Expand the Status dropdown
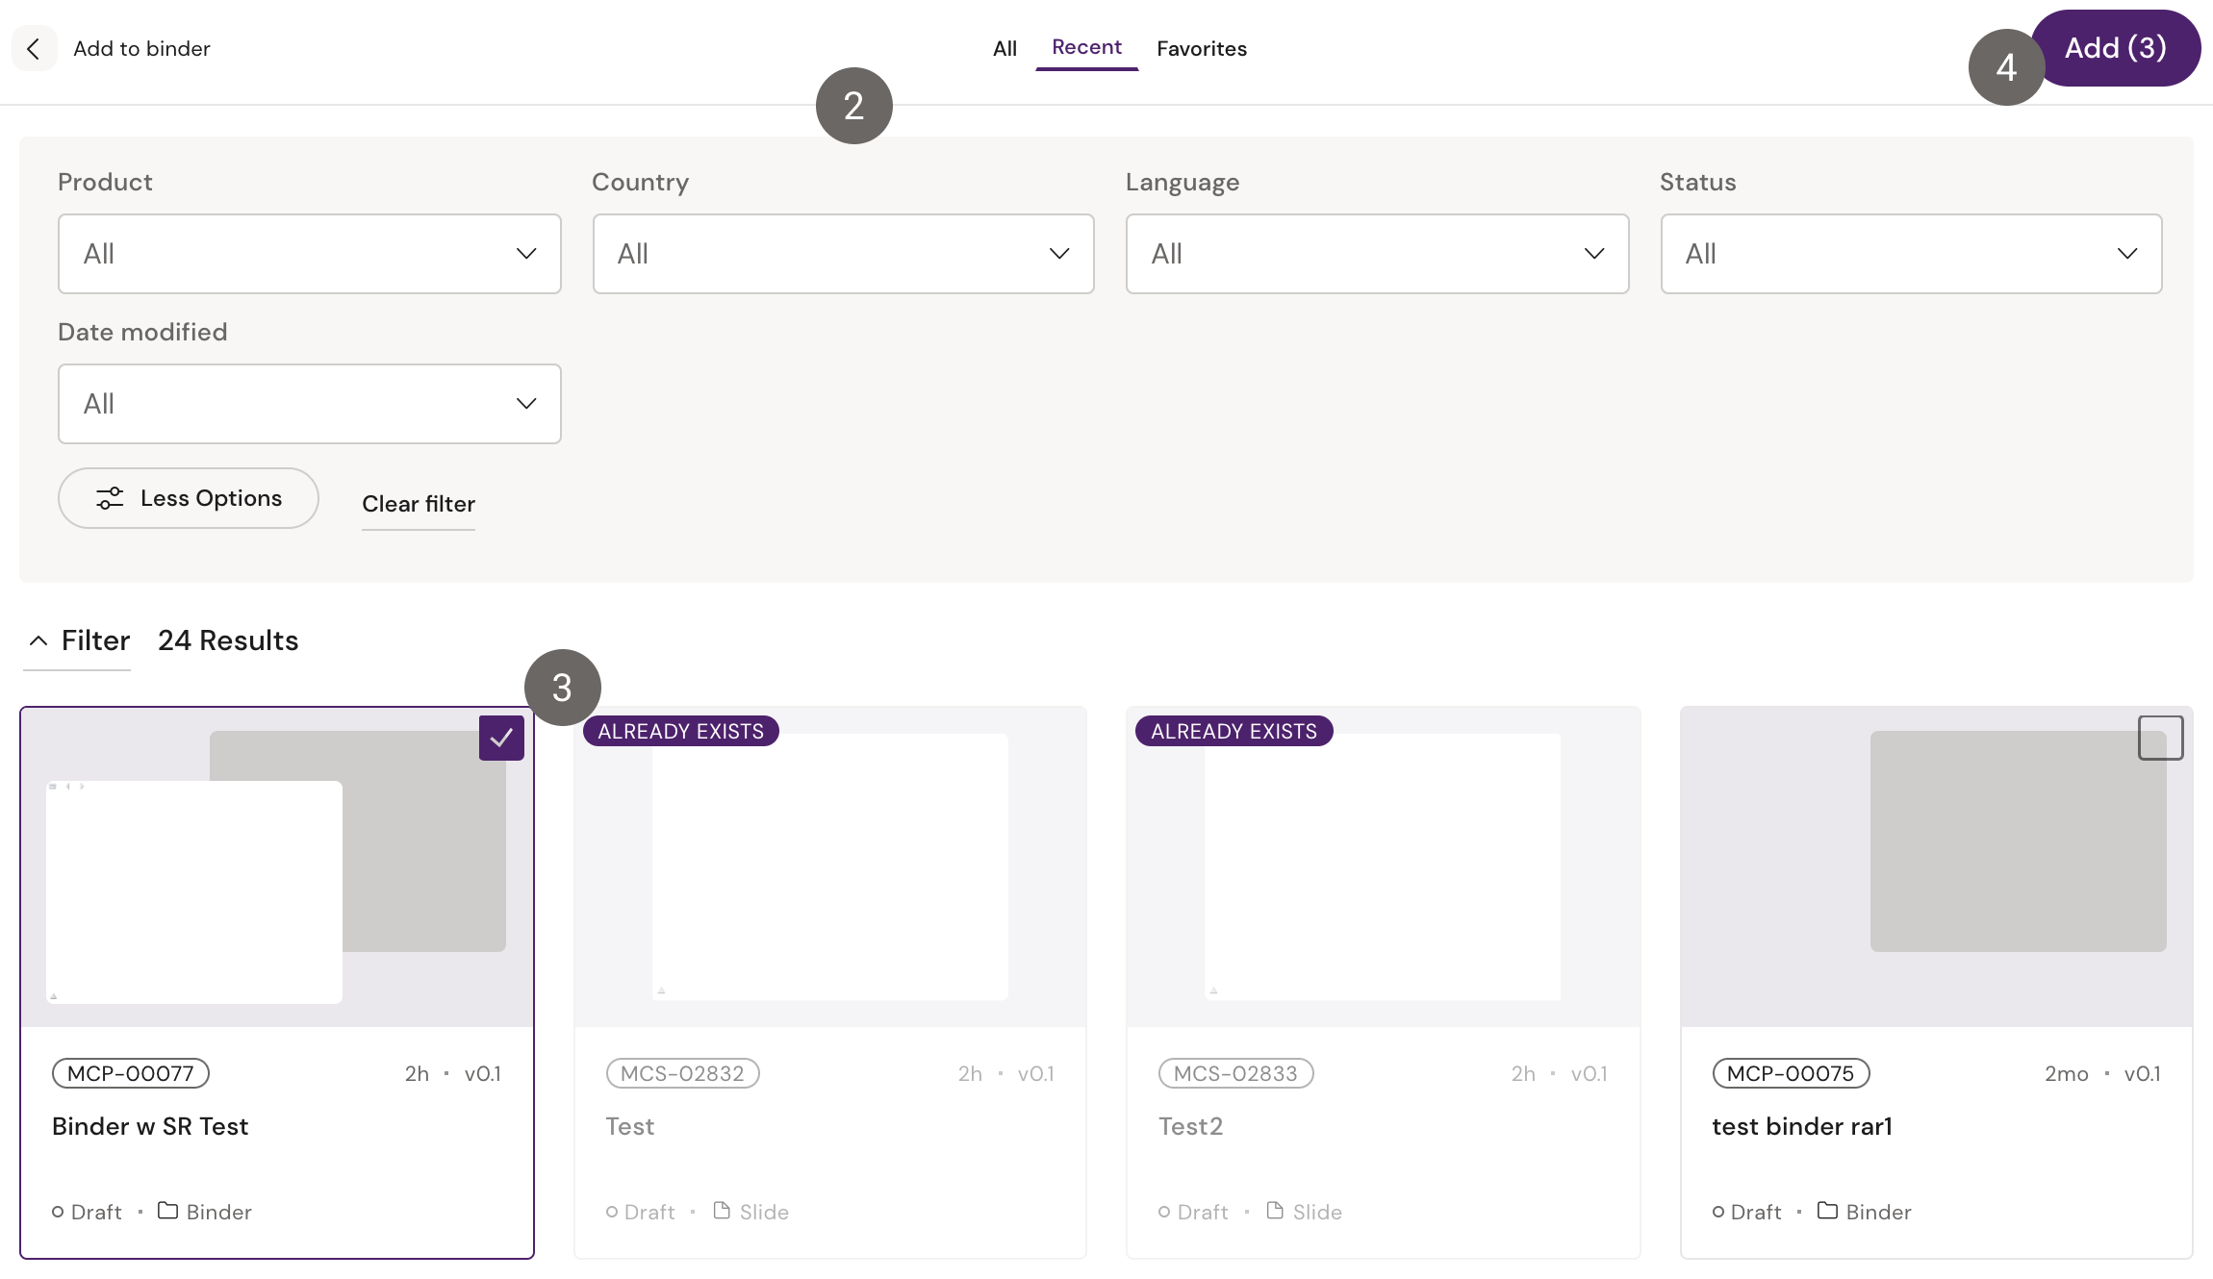2213x1279 pixels. point(1911,254)
